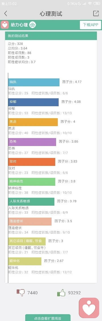Tap the thumbs-down dislike icon

tap(21, 293)
